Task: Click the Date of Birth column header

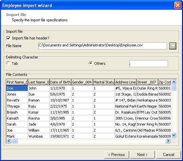Action: point(60,82)
